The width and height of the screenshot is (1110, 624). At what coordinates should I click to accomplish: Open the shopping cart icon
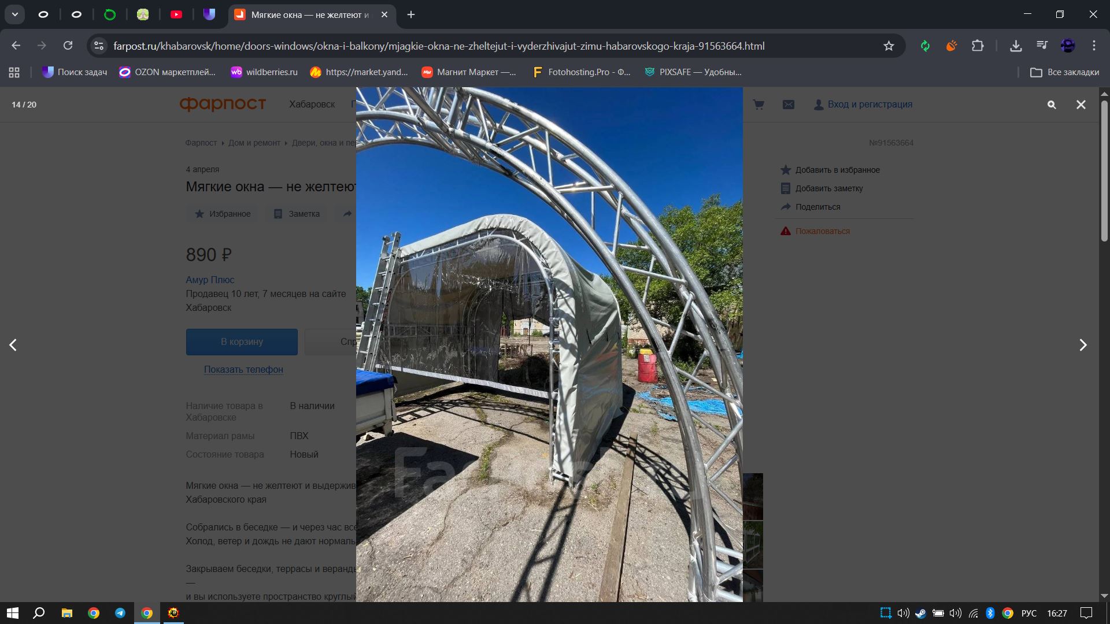pos(758,105)
